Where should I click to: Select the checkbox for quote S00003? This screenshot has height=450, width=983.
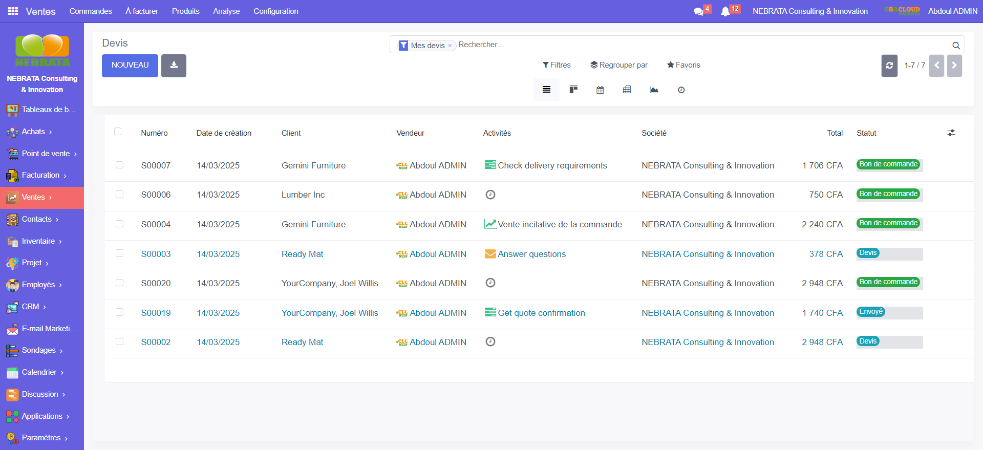click(119, 253)
